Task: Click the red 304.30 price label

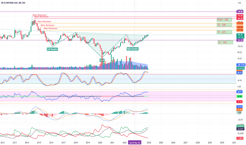Action: pyautogui.click(x=240, y=18)
